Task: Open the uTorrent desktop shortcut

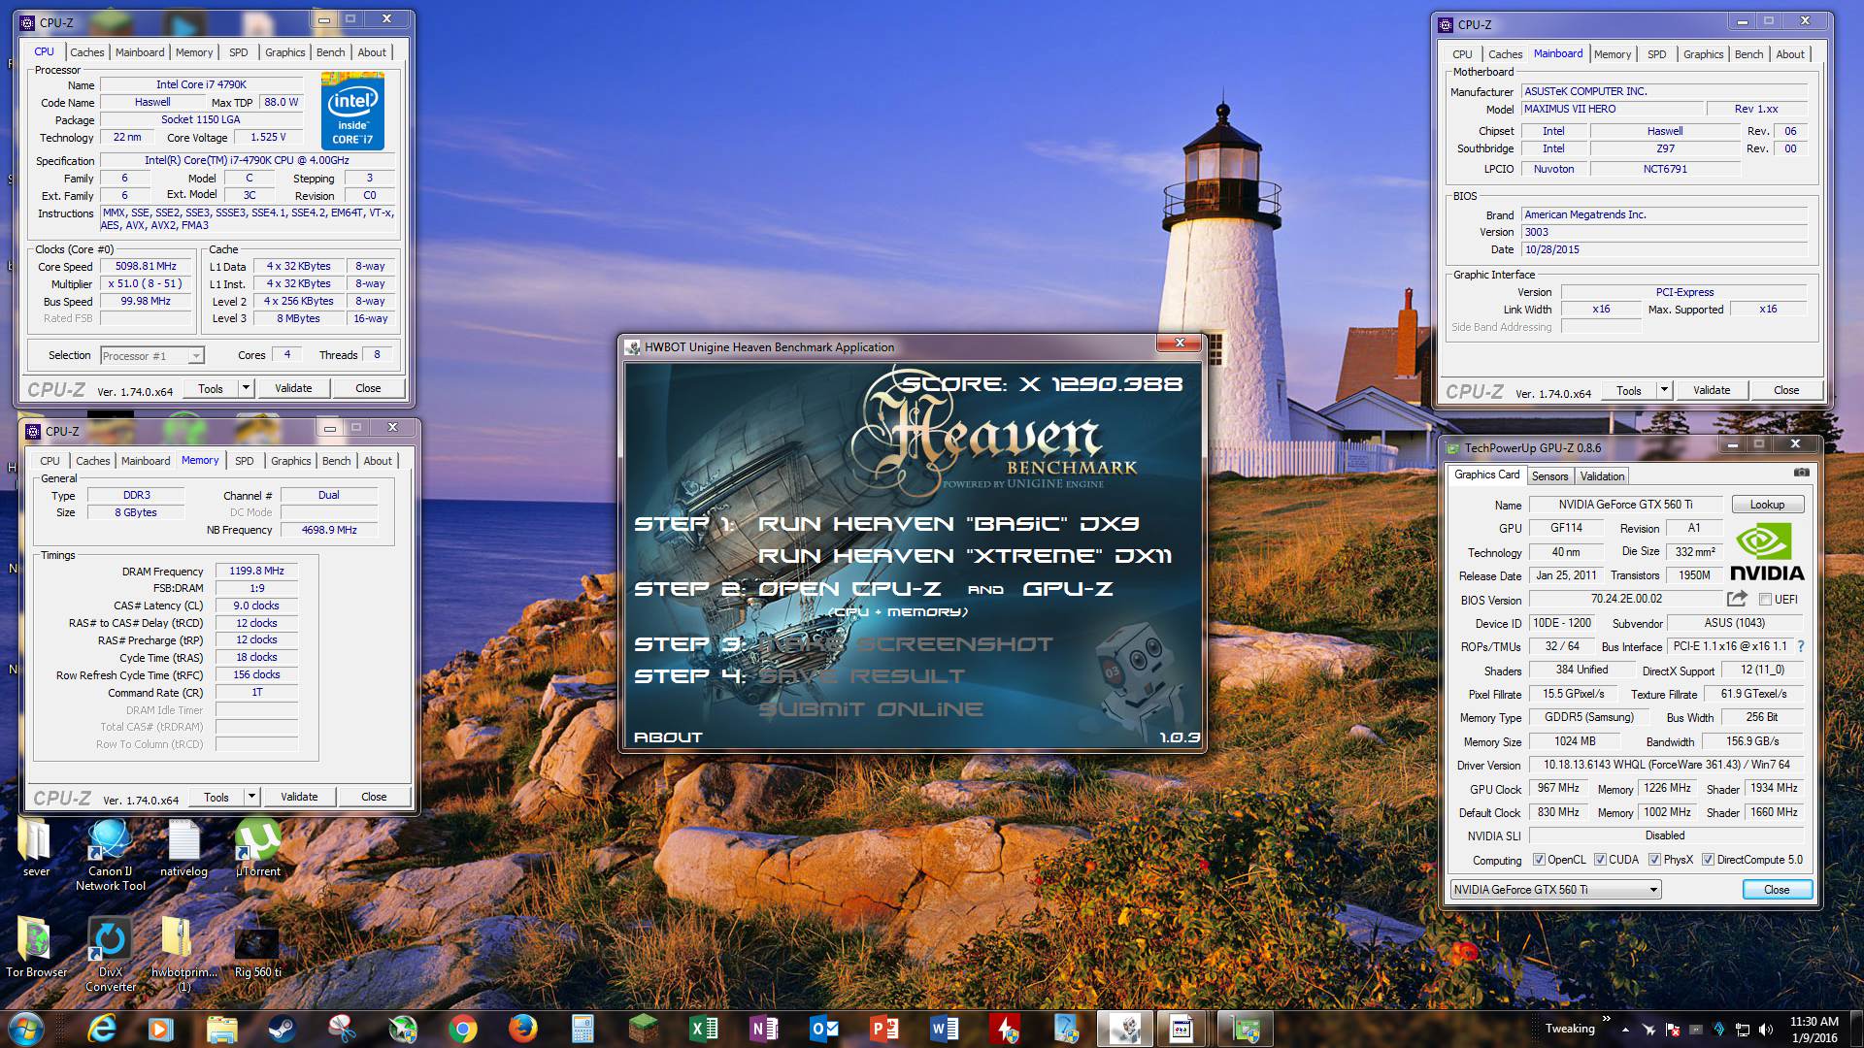Action: (x=258, y=848)
